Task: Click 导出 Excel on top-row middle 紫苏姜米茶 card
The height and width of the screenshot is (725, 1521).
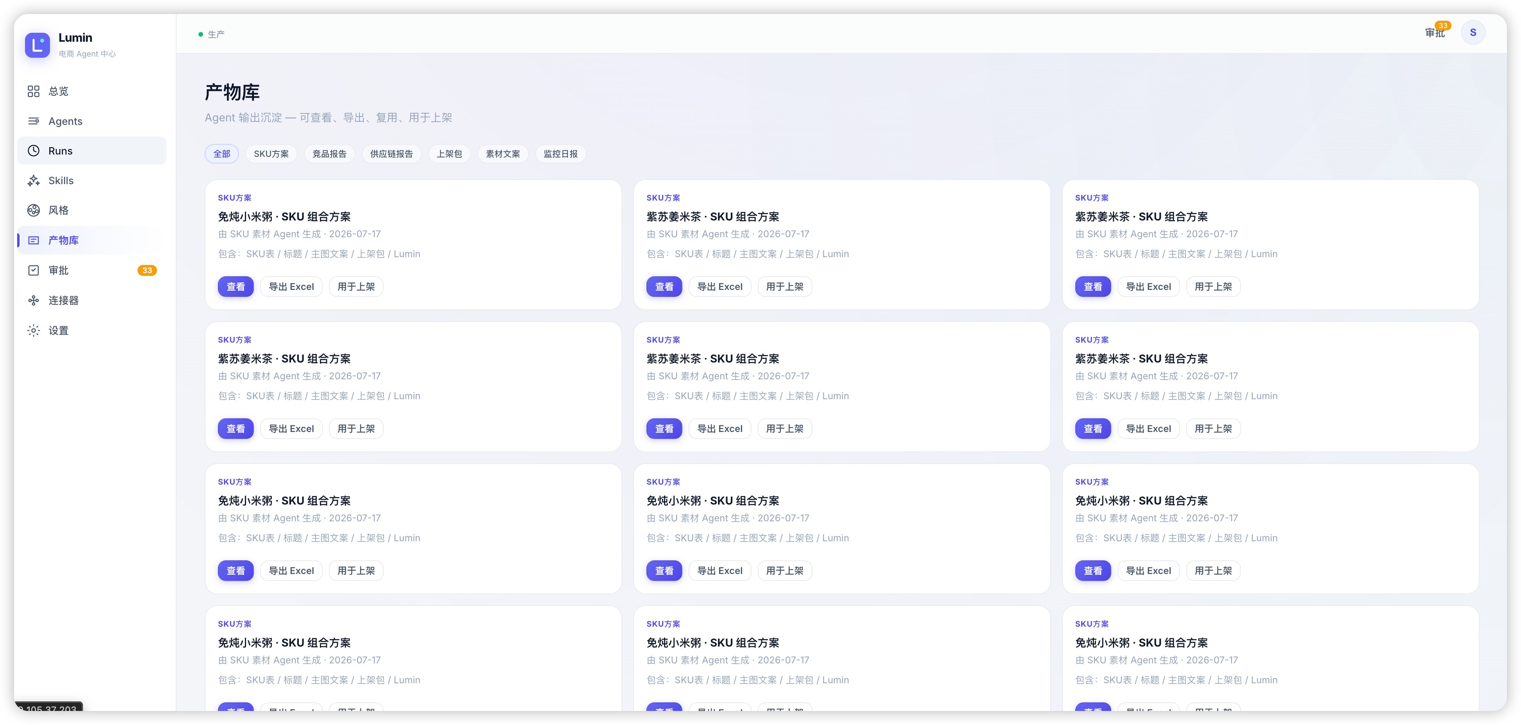Action: (720, 287)
